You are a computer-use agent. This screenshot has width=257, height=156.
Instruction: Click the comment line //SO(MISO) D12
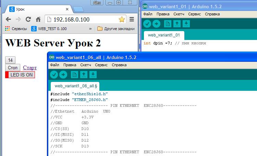[70, 141]
